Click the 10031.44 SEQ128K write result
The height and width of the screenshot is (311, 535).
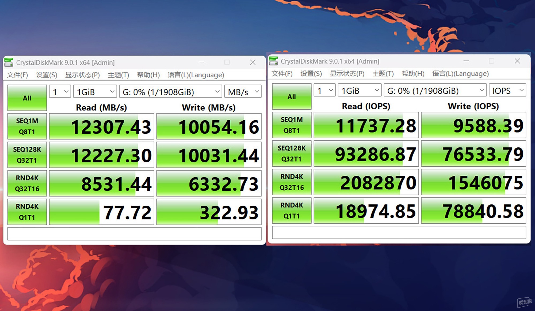(x=209, y=155)
